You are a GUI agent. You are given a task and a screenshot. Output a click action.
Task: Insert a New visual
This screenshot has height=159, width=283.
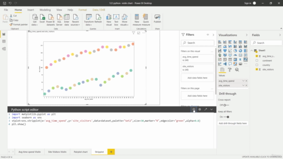109,20
